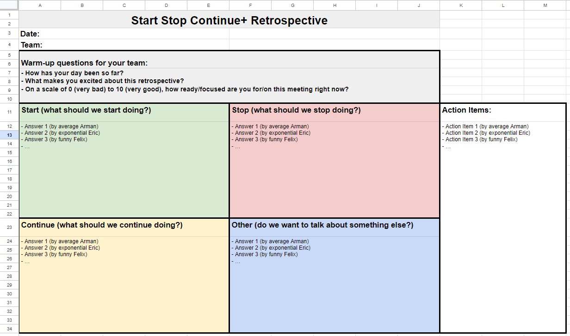Select the Start section heading cell

86,110
